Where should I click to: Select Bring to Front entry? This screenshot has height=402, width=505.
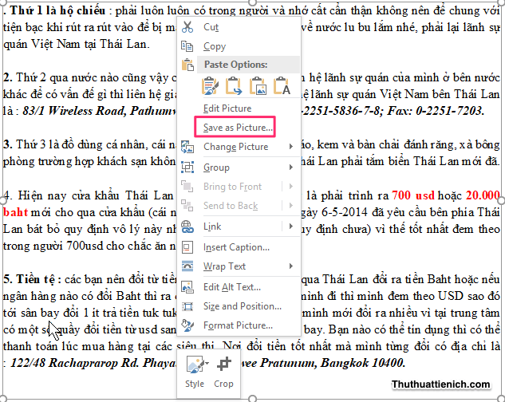point(232,187)
